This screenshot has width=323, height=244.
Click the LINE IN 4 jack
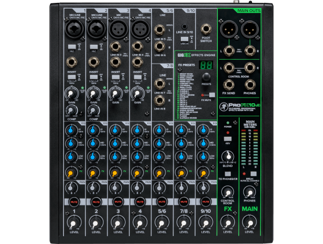[138, 47]
